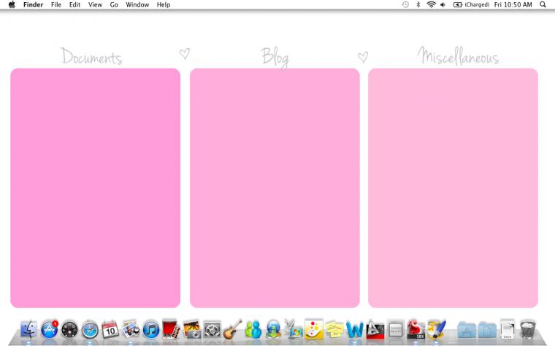
Task: Expand the Documents folder stack in dock
Action: [487, 331]
